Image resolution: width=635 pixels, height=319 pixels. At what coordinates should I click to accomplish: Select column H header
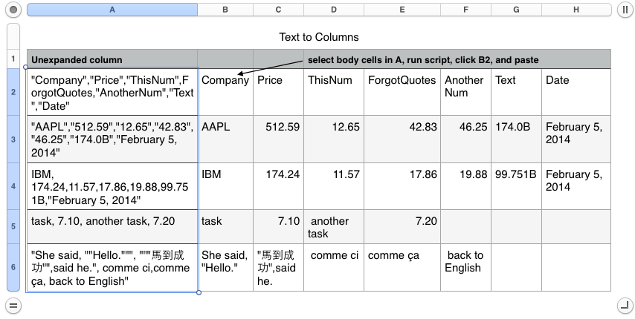[576, 10]
